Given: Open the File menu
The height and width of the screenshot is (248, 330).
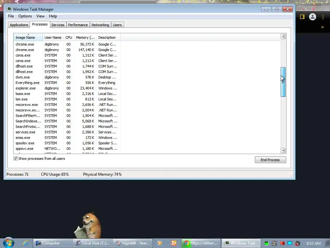Looking at the screenshot, I should click(x=11, y=16).
